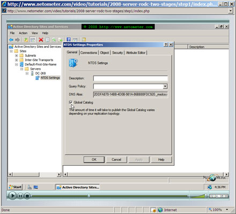Click the Show/Hide action pane icon
The image size is (236, 214).
tap(75, 40)
